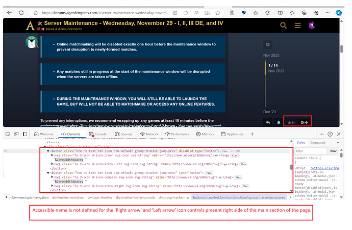Open the Favorites hub icon in browser toolbar

point(292,13)
